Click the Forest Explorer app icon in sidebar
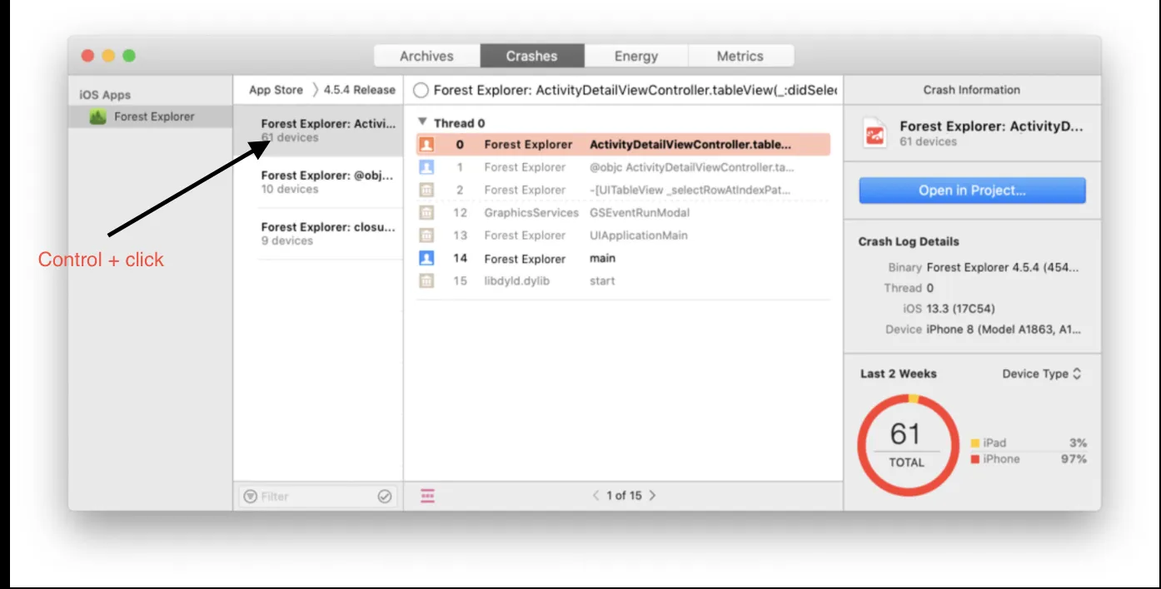This screenshot has height=589, width=1161. (98, 116)
